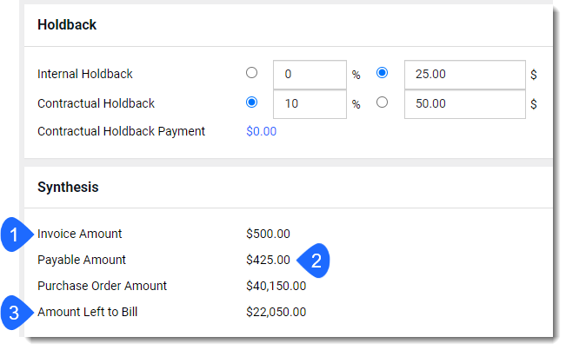This screenshot has height=350, width=566.
Task: Select Internal Holdback percent radio button
Action: coord(251,73)
